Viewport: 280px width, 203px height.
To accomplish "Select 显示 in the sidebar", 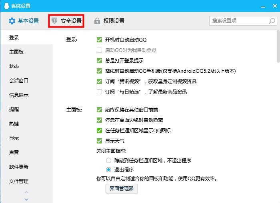I will [x=27, y=138].
